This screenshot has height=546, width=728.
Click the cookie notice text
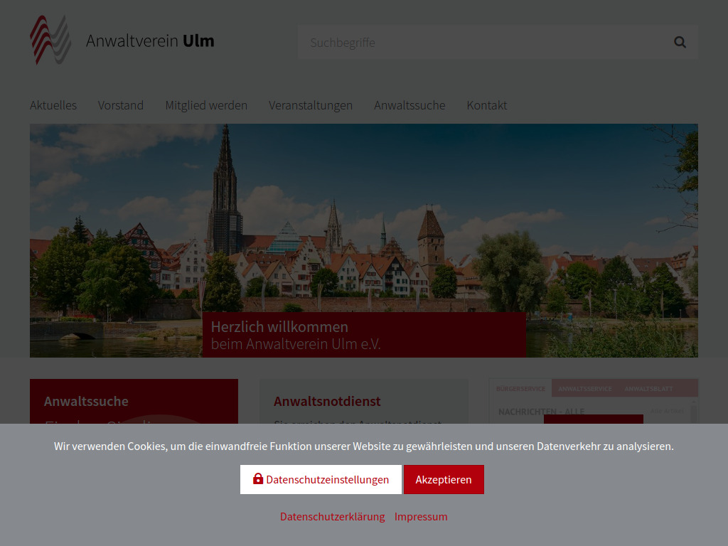[364, 446]
